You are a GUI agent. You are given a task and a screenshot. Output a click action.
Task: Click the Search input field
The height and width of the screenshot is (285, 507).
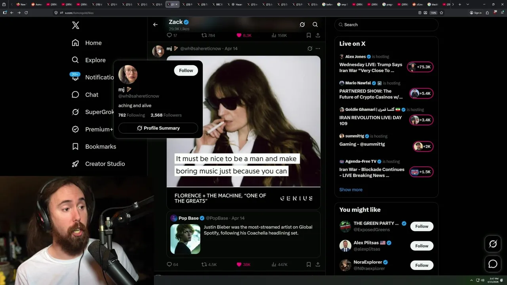387,25
